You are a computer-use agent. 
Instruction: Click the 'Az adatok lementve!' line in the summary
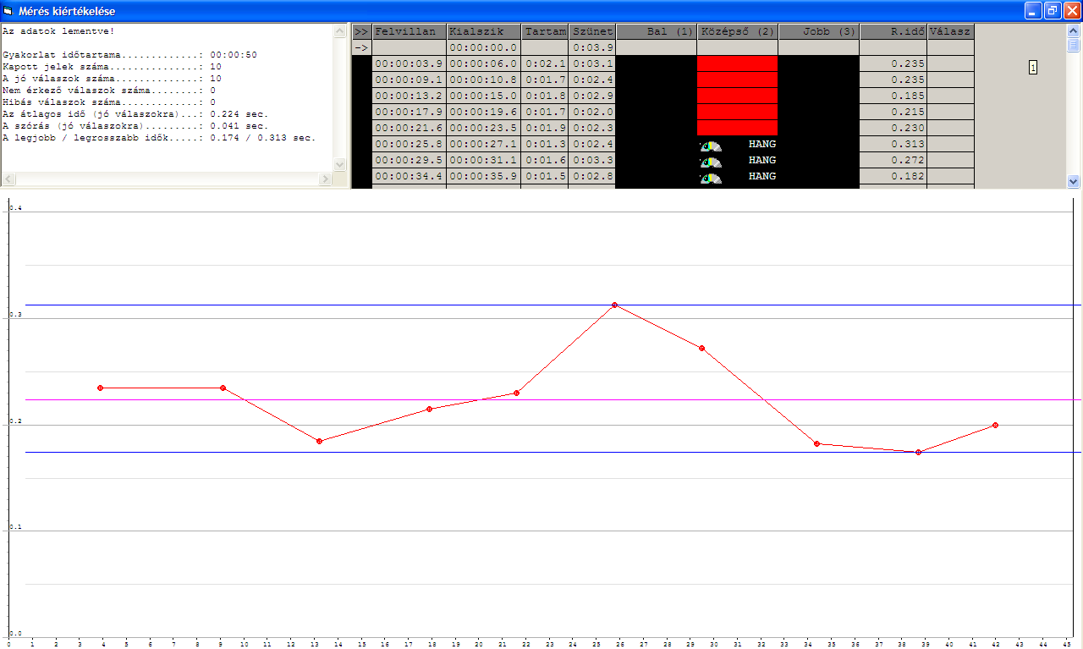tap(58, 31)
